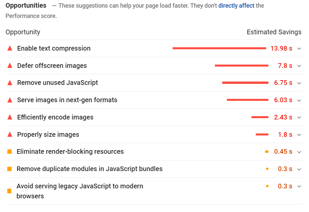Click red triangle beside Enable text compression
Image resolution: width=309 pixels, height=212 pixels.
coord(10,48)
